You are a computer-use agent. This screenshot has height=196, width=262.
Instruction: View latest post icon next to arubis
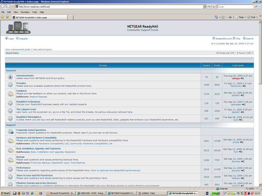point(242,142)
